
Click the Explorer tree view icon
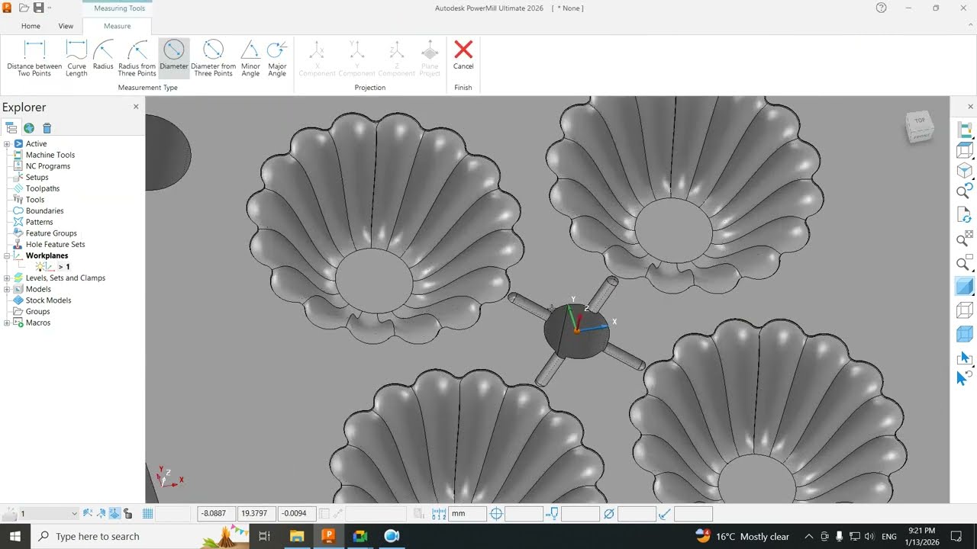point(11,128)
